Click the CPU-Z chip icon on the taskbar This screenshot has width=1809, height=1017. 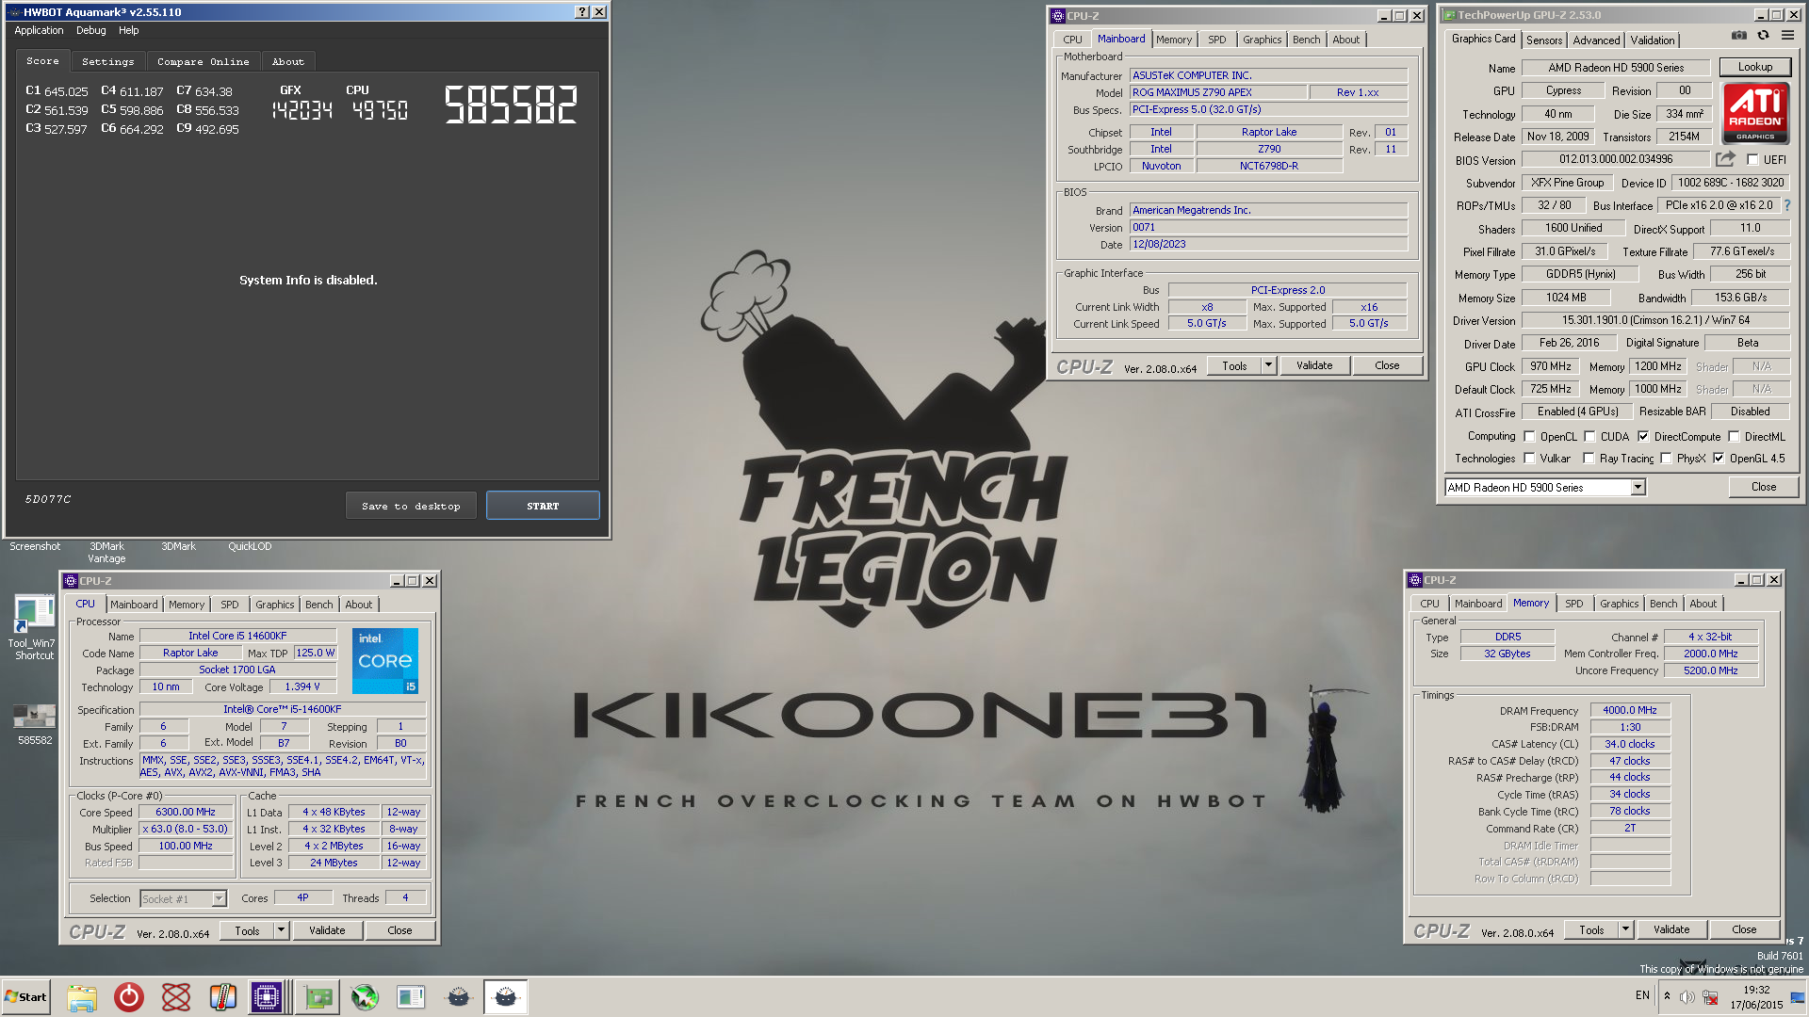[267, 997]
